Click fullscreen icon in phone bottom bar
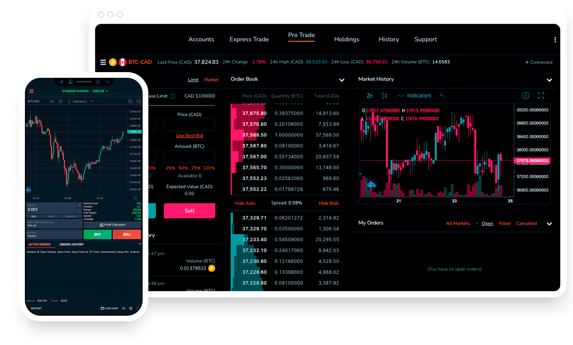 coord(139,308)
